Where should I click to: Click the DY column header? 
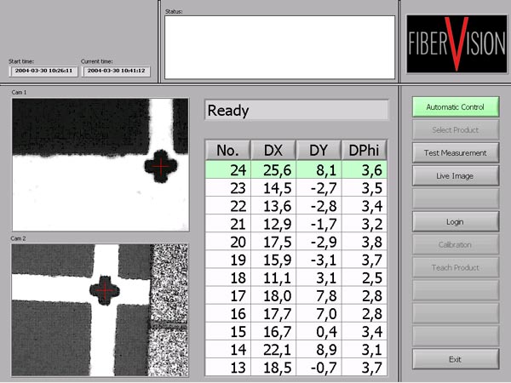pyautogui.click(x=319, y=151)
